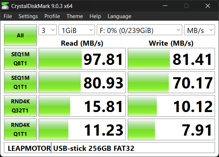Expand the test count dropdown showing 3
Viewport: 219px width, 157px height.
pyautogui.click(x=48, y=30)
